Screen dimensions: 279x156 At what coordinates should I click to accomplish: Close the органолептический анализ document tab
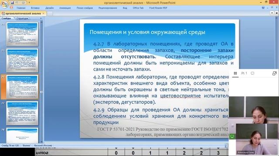(x=44, y=13)
